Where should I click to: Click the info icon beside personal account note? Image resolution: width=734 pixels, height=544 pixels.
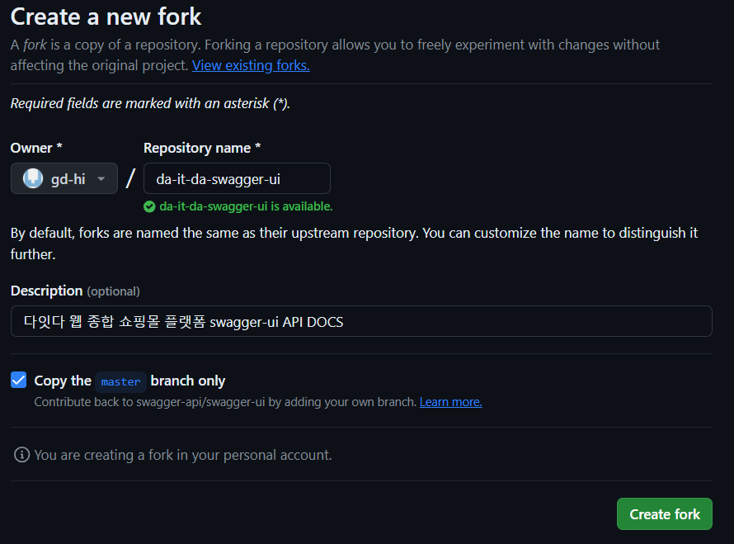[x=21, y=455]
